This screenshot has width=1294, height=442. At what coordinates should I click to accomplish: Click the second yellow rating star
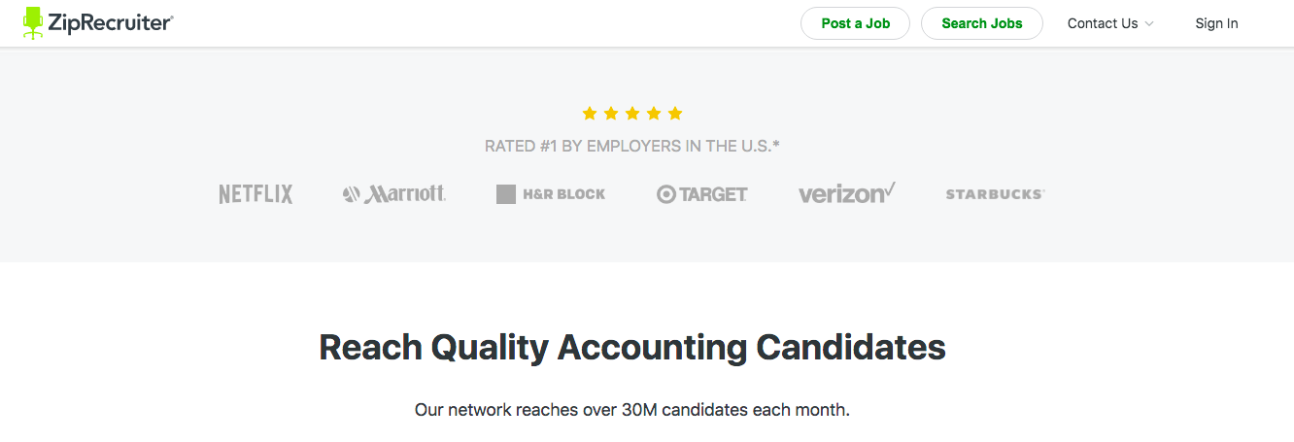click(x=611, y=114)
